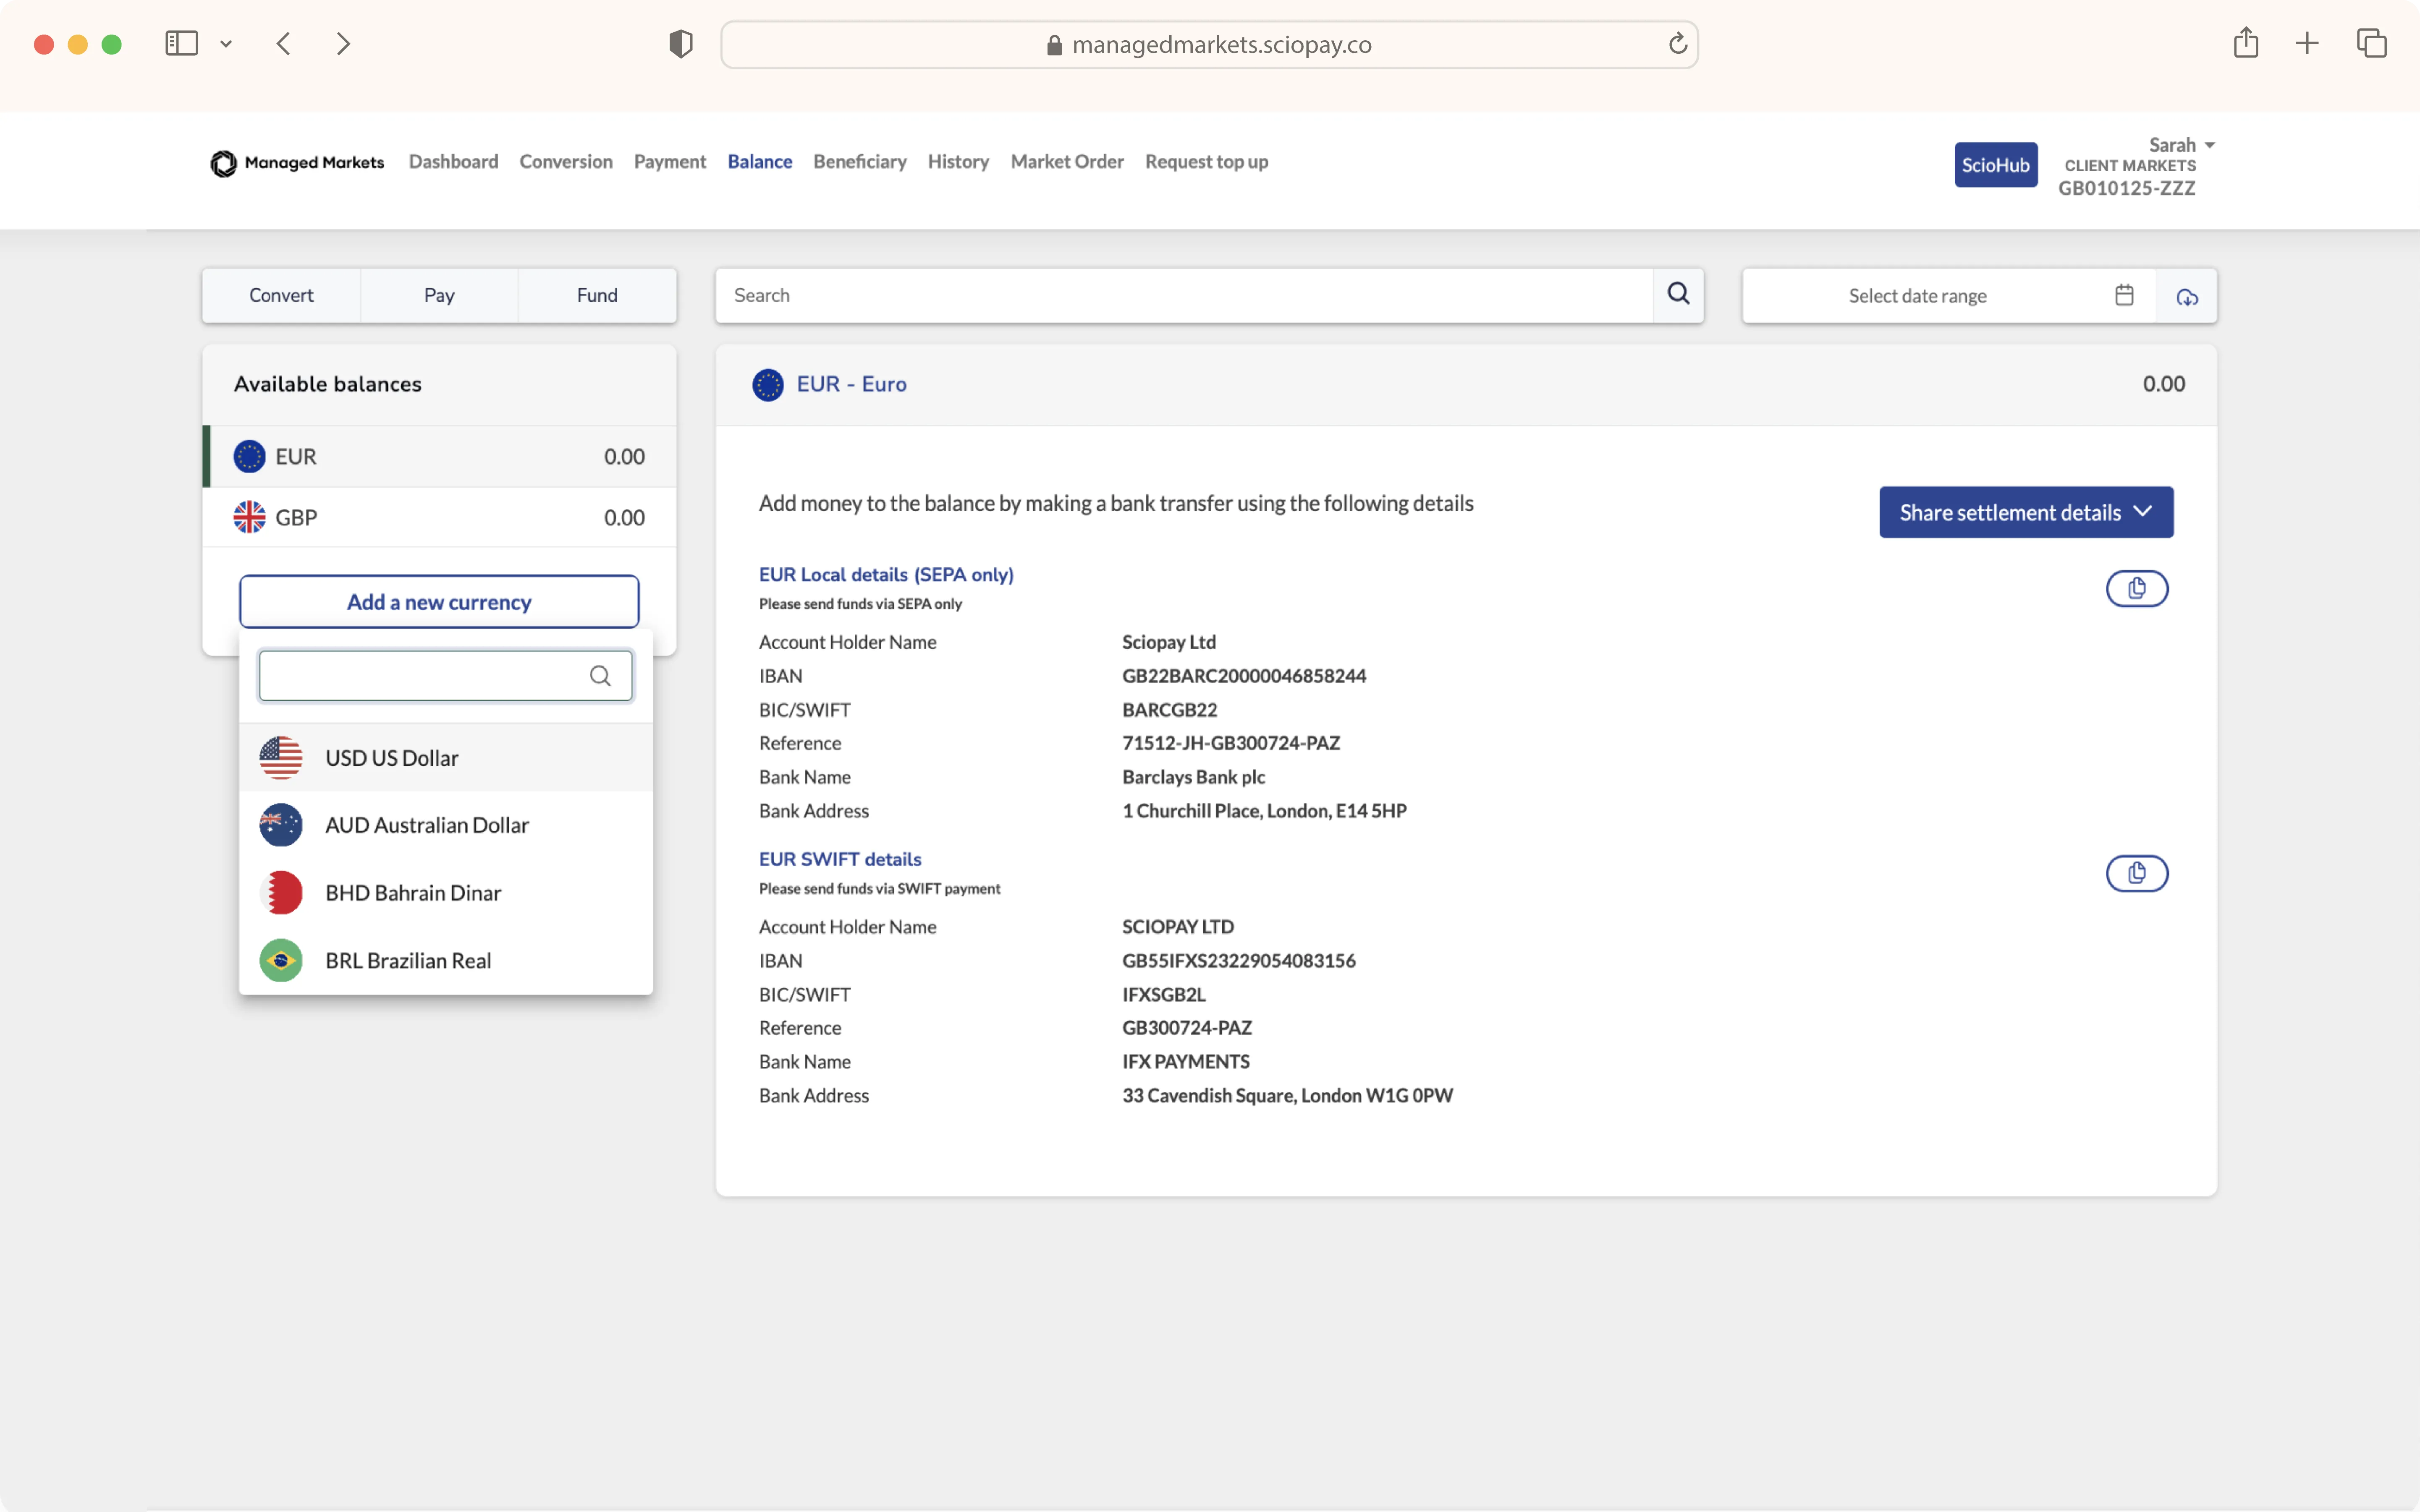Click the cloud download icon
Screen dimensions: 2420x1512
click(x=2187, y=297)
